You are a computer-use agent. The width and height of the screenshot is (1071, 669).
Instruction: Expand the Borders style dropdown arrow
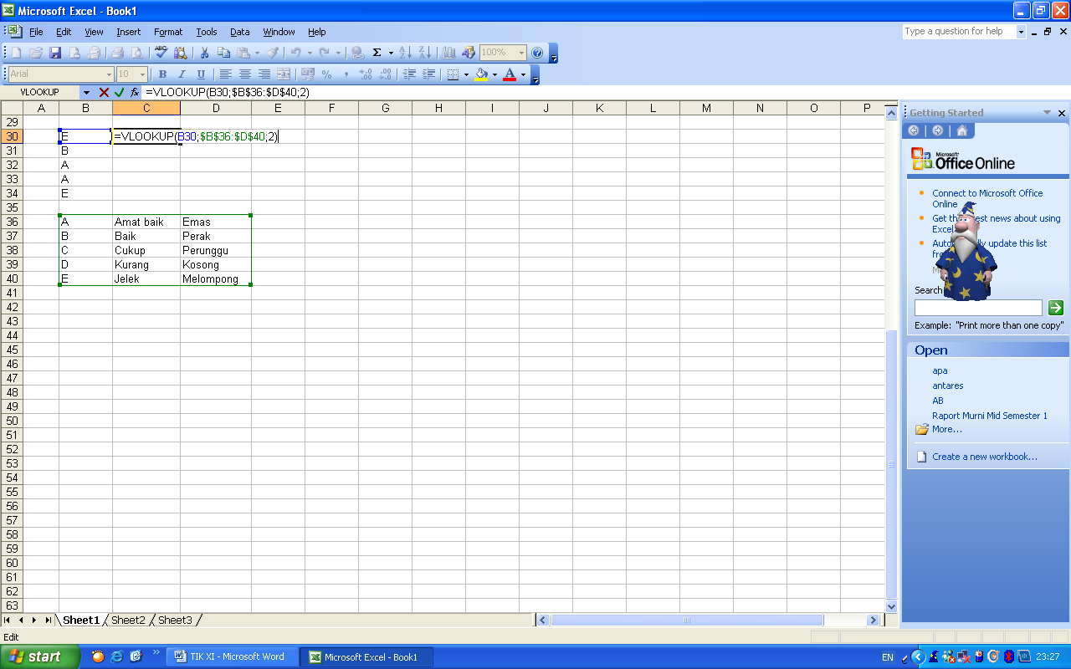coord(466,74)
